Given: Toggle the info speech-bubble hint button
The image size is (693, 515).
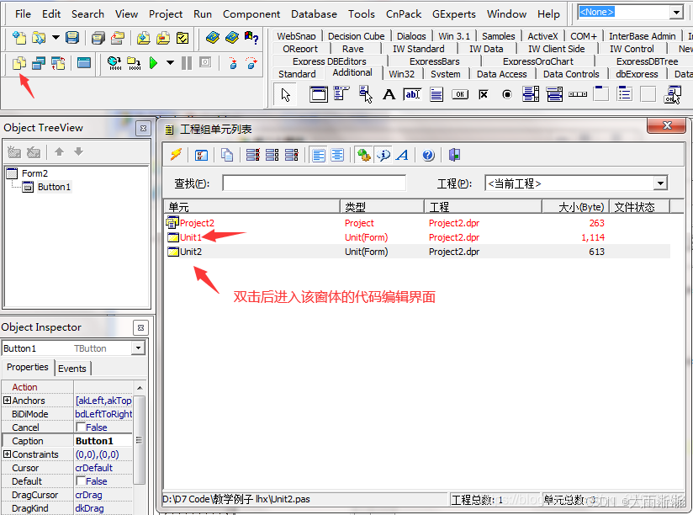Looking at the screenshot, I should 384,155.
